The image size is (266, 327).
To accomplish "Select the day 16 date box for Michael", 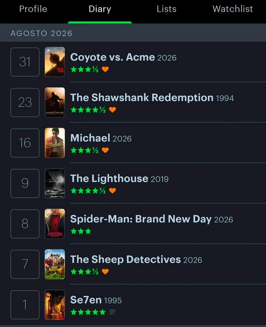I will [25, 143].
